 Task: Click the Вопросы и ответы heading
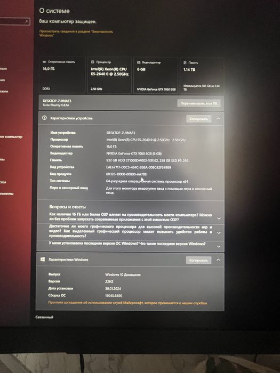coord(67,207)
